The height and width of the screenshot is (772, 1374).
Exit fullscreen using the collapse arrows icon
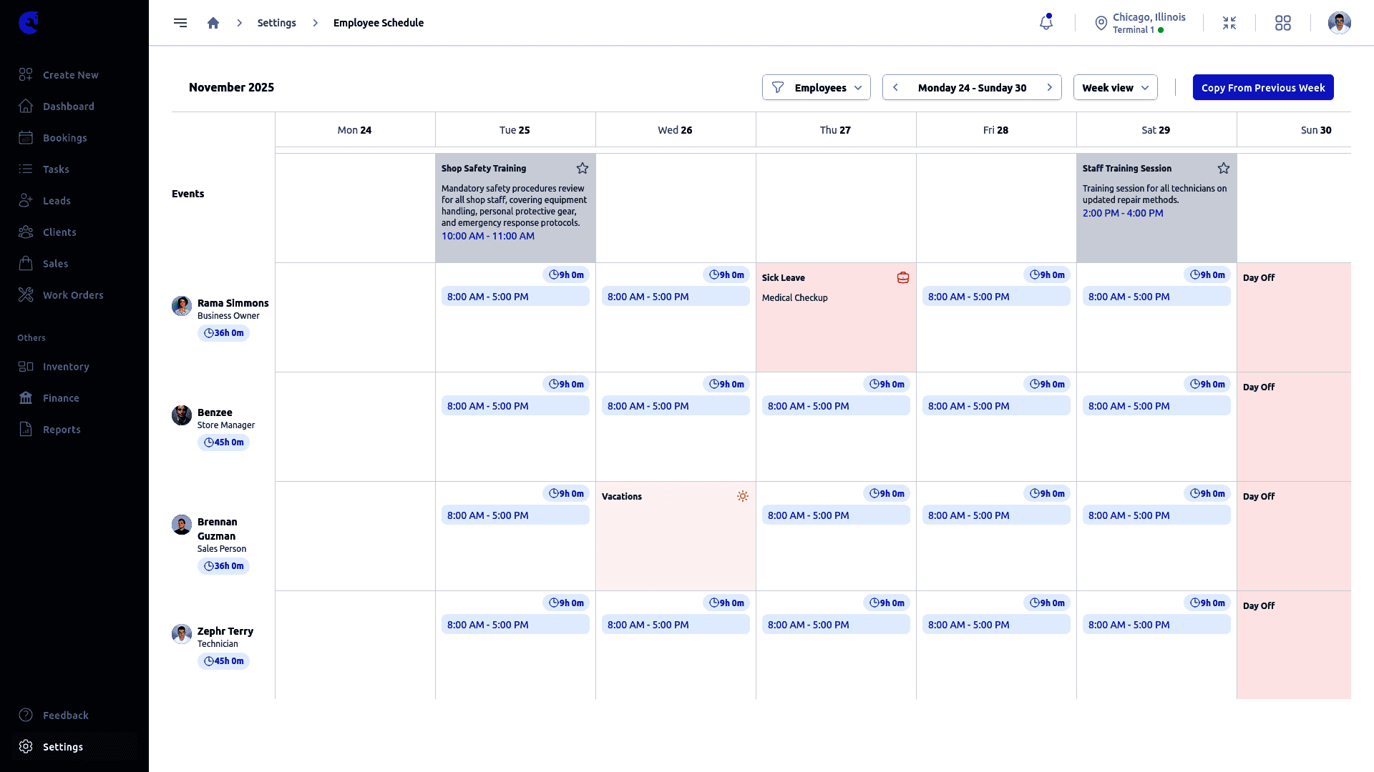pyautogui.click(x=1229, y=23)
